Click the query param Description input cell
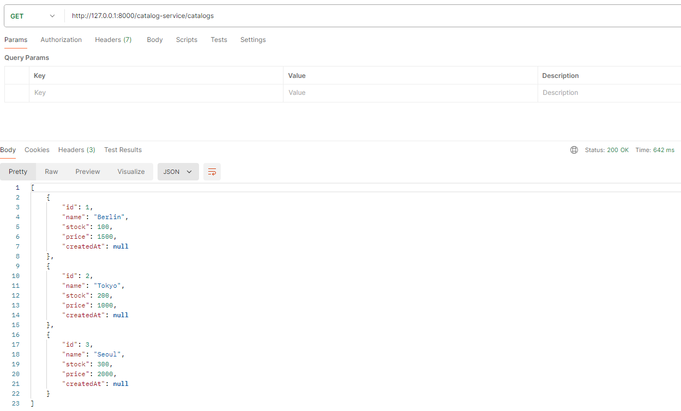The image size is (681, 411). pyautogui.click(x=610, y=93)
